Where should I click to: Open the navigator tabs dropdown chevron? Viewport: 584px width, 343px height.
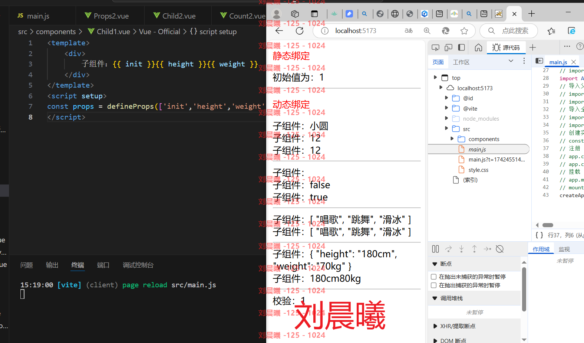pyautogui.click(x=511, y=61)
